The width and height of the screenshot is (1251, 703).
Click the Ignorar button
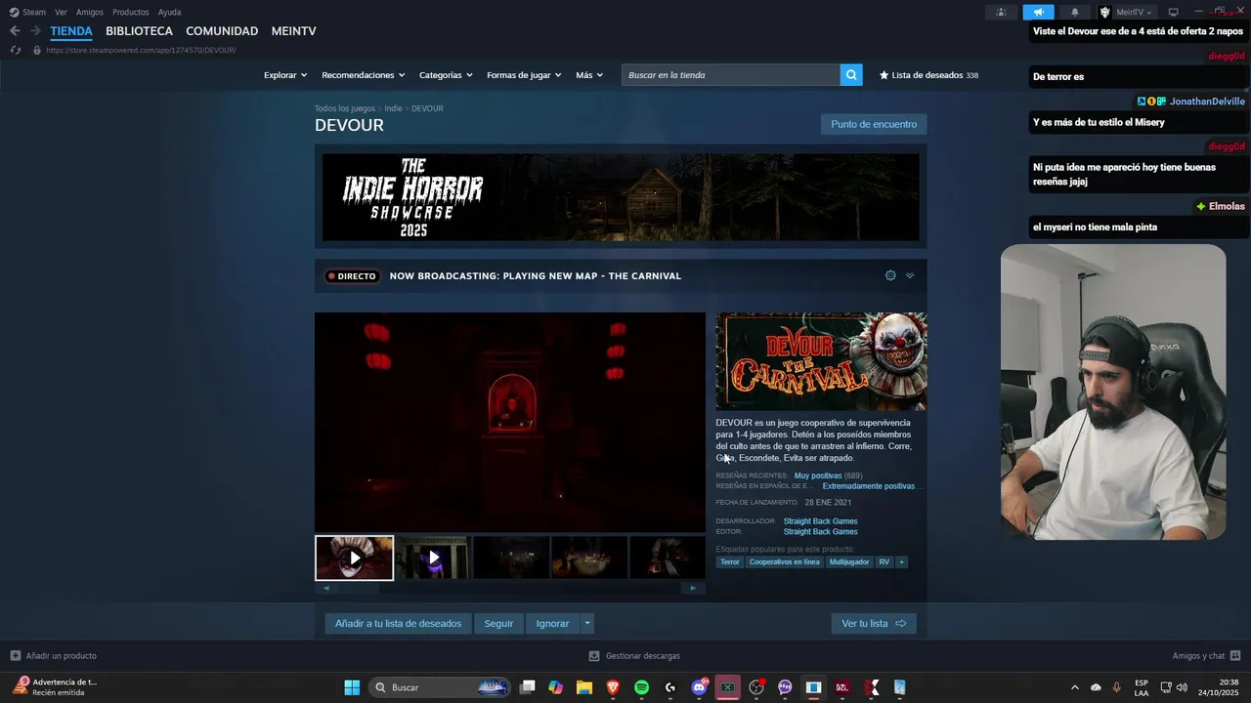(x=552, y=623)
